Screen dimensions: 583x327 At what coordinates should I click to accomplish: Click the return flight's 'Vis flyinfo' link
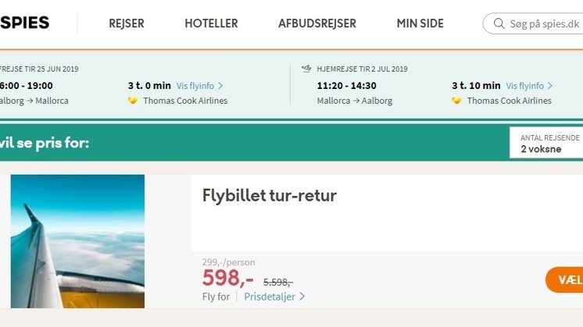point(524,86)
